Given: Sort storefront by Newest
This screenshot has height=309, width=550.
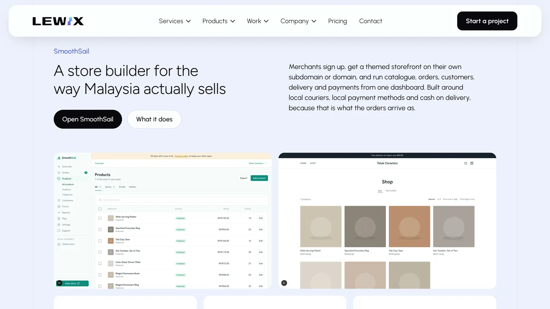Looking at the screenshot, I should click(x=432, y=199).
